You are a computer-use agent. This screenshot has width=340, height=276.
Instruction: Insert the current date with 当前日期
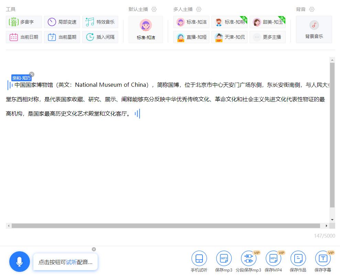(24, 37)
